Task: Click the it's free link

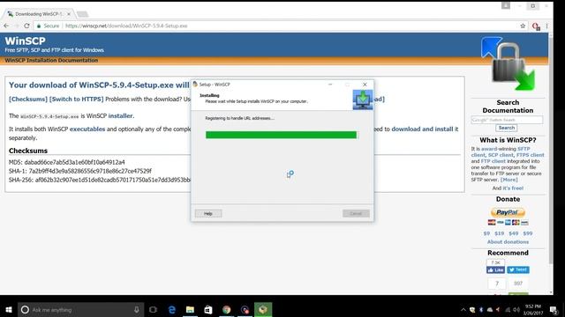Action: (x=513, y=188)
